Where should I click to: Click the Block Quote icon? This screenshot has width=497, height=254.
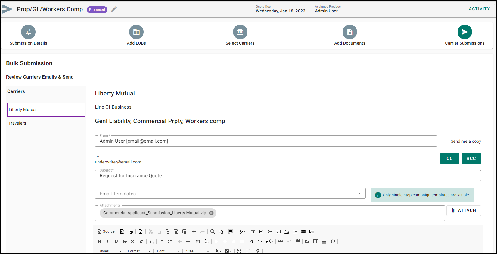198,241
